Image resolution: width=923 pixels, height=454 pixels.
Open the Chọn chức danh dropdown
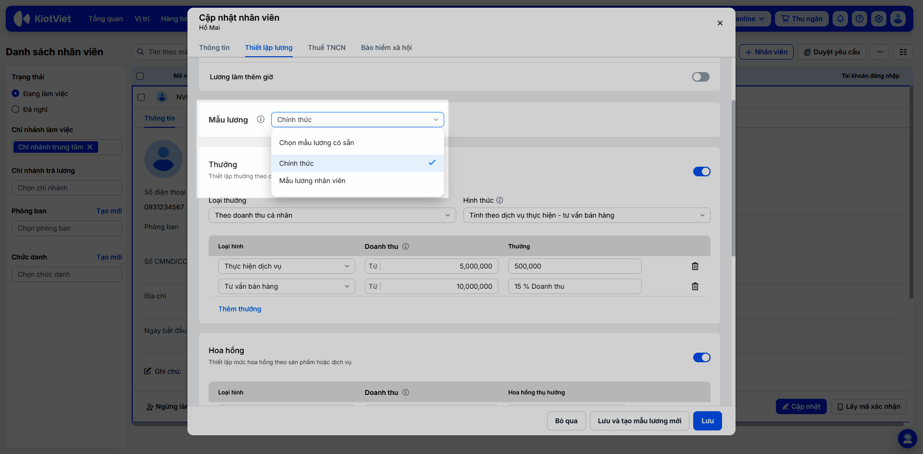point(67,274)
